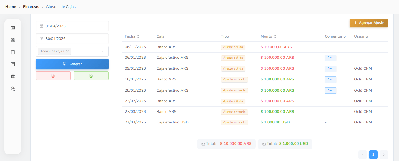The image size is (399, 161).
Task: View comment for 28/01/2026 row
Action: click(330, 90)
